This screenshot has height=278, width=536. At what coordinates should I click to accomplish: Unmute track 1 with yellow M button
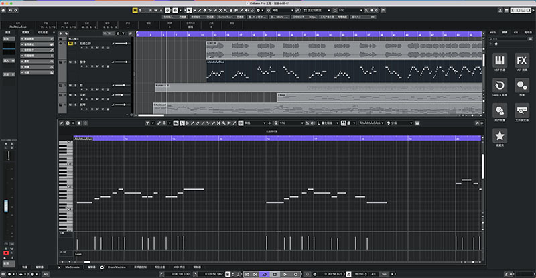pos(70,44)
